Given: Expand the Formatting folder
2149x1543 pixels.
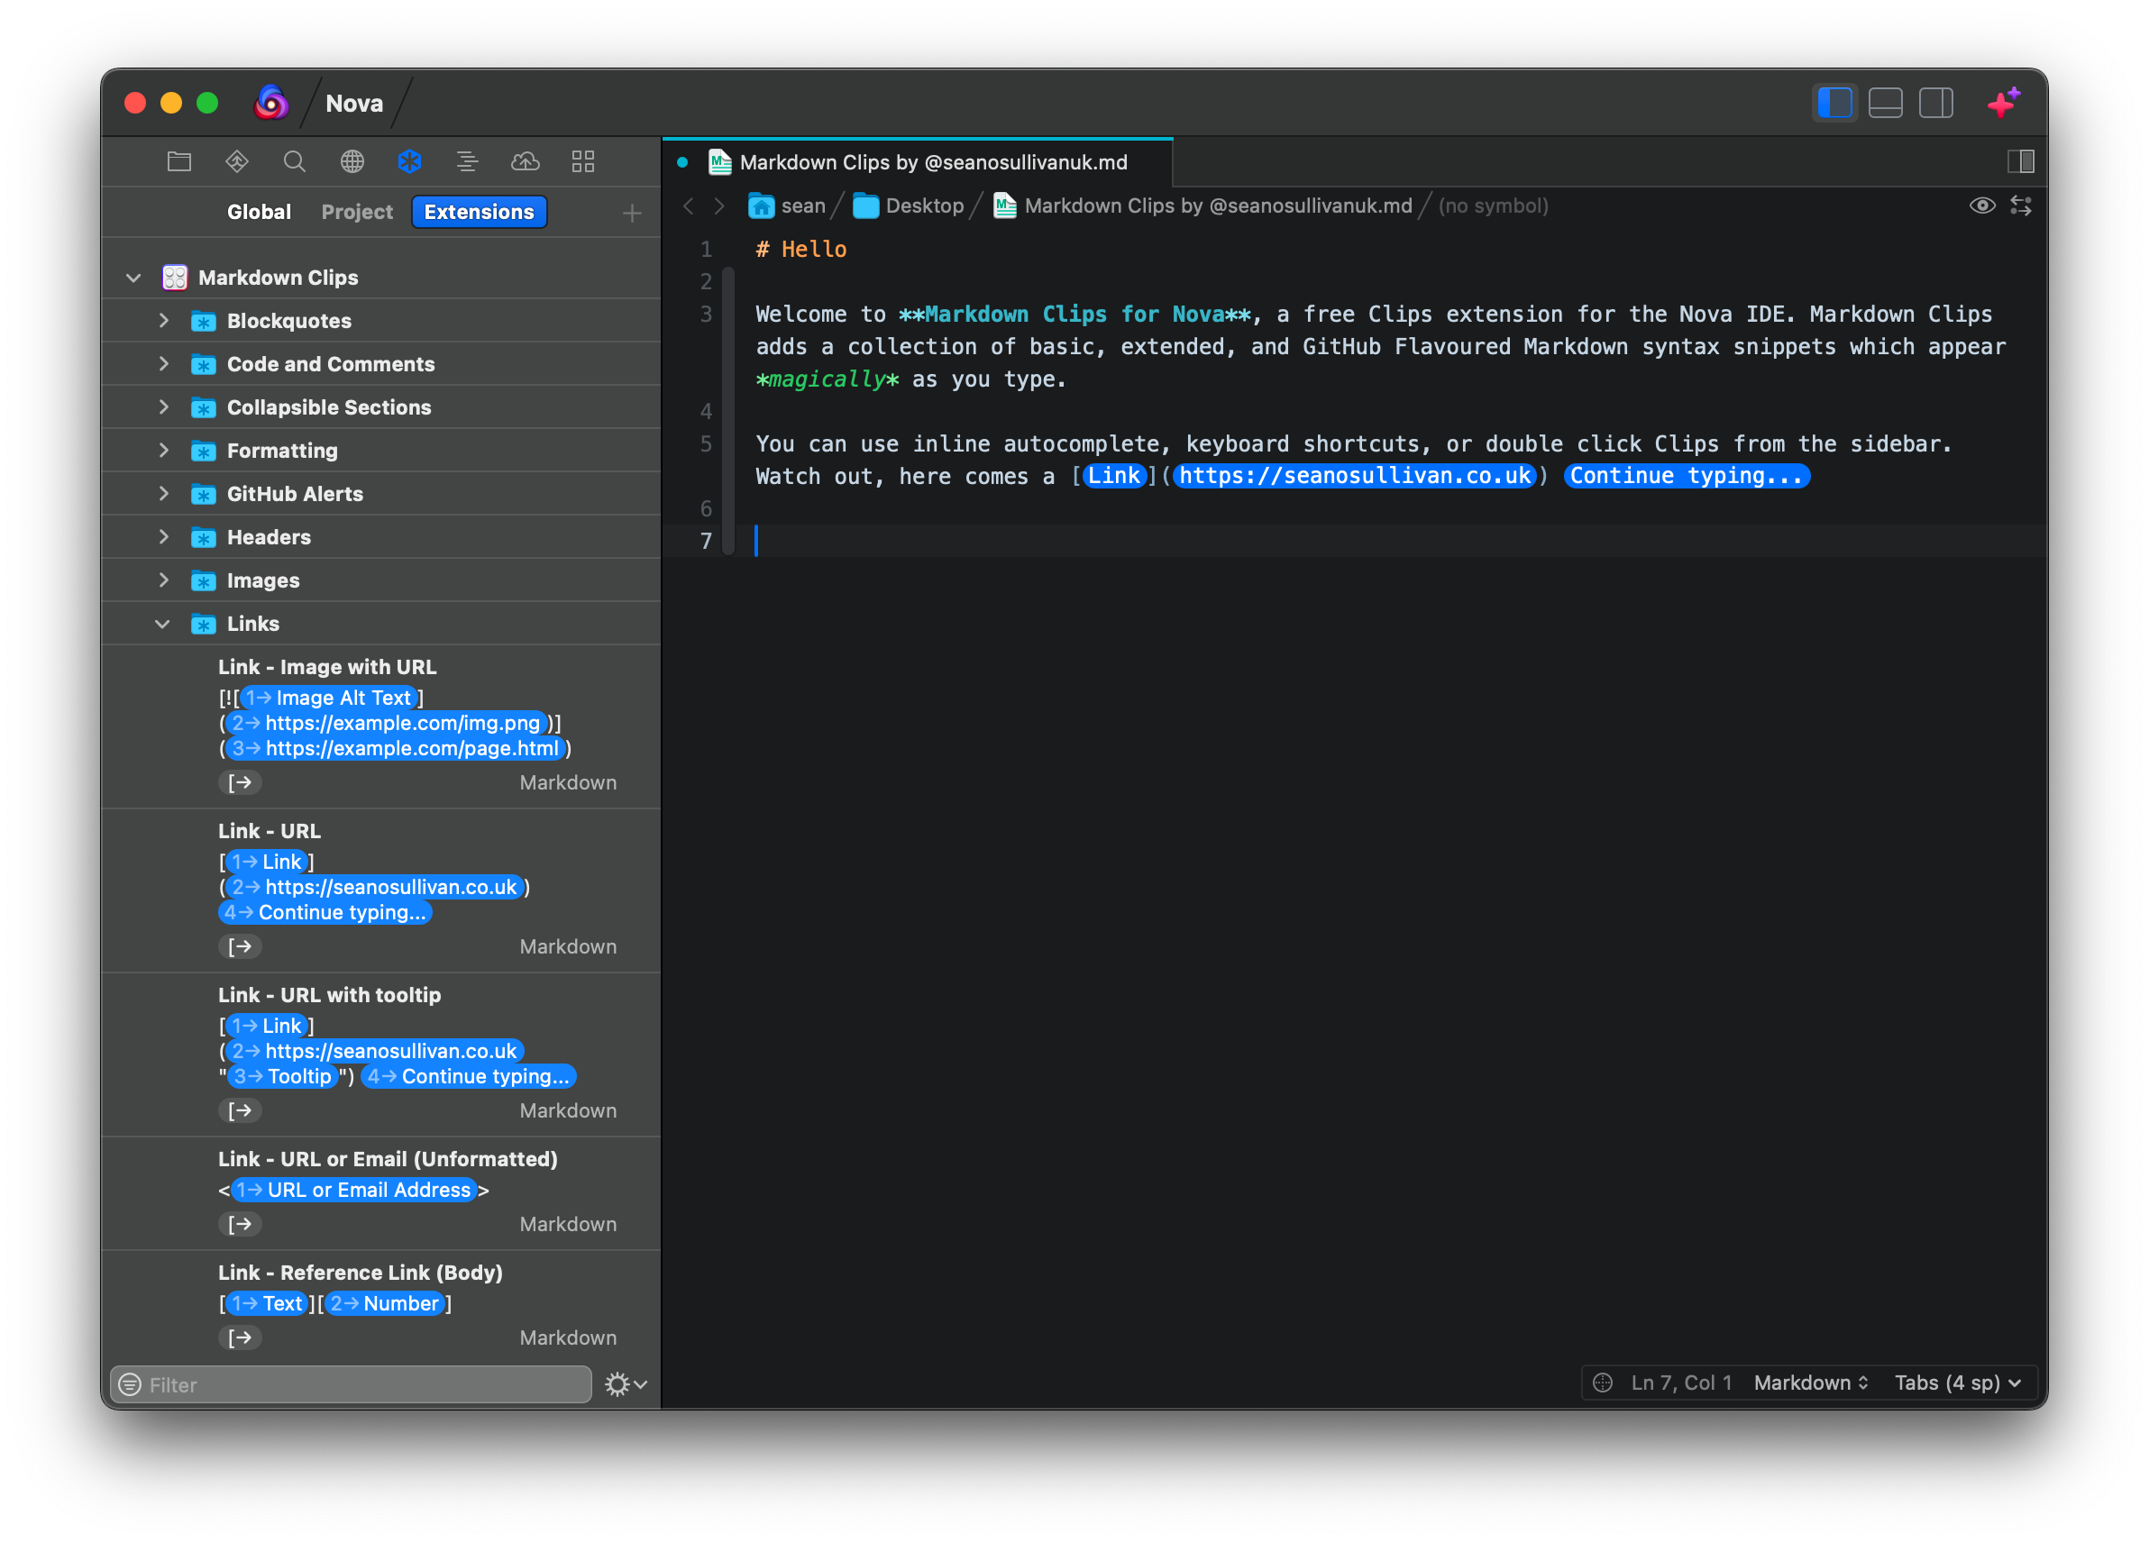Looking at the screenshot, I should point(163,450).
